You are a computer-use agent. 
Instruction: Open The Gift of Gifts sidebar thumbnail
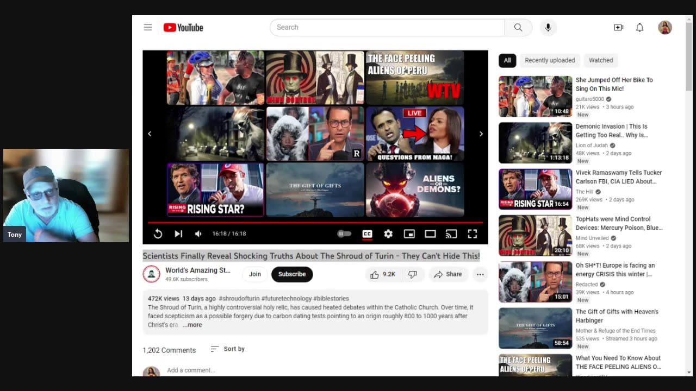tap(536, 328)
